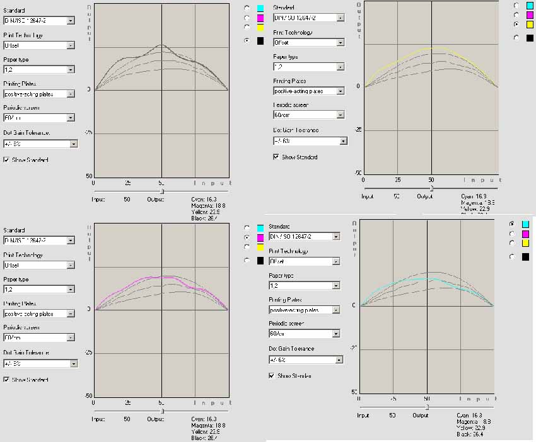The height and width of the screenshot is (442, 536).
Task: Click the cyan color swatch in the black-curve panel
Action: [260, 8]
